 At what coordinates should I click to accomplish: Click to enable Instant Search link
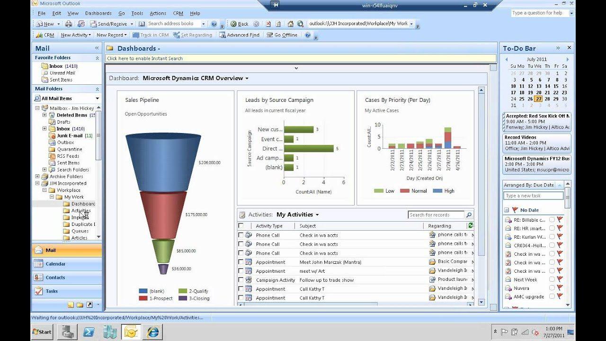145,58
